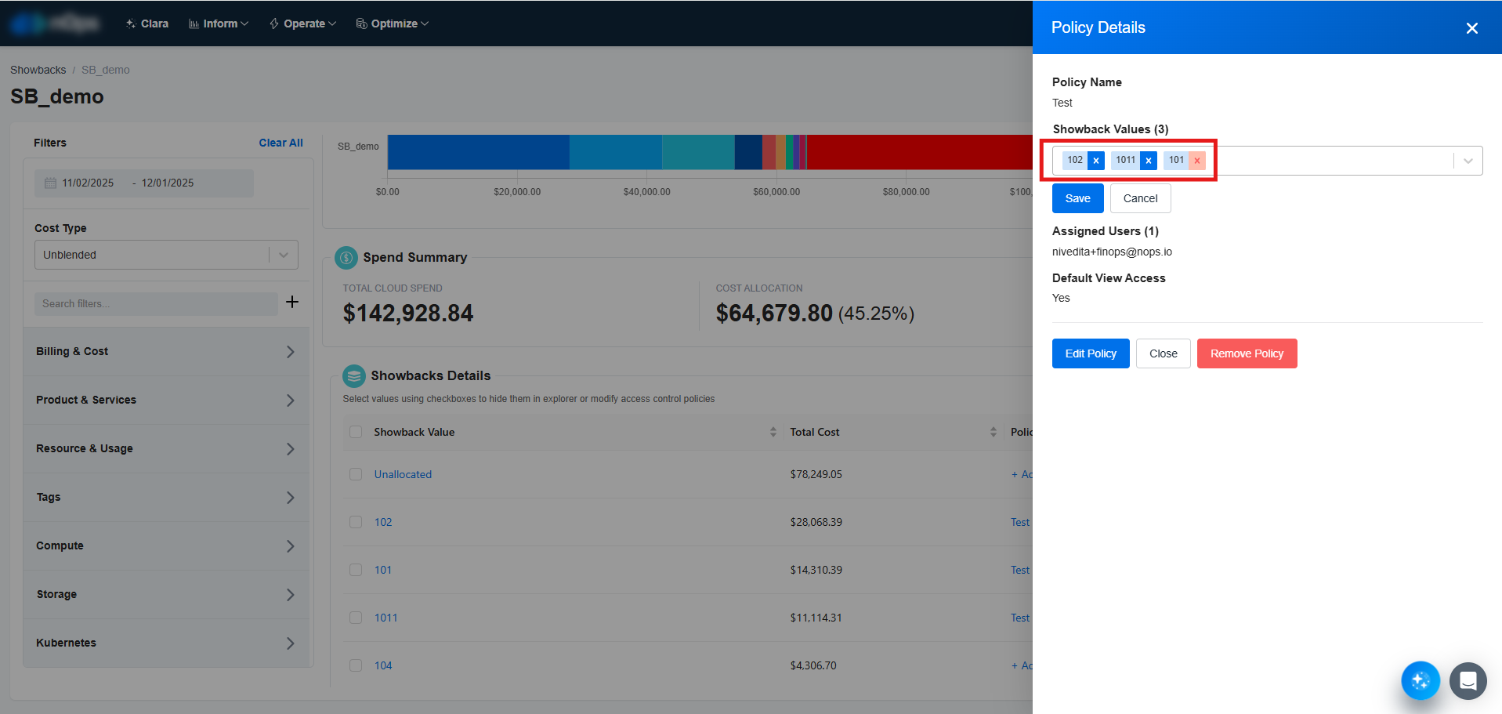Open the AI assistant sparkle button
Screen dimensions: 1502x714
coord(1420,680)
